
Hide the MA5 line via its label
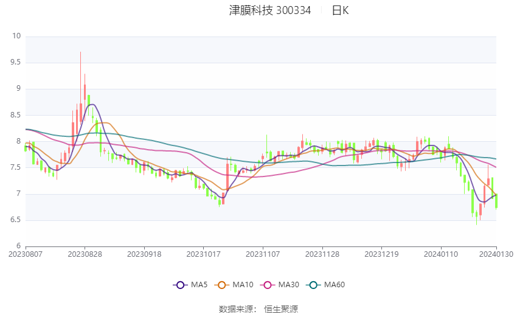[199, 285]
